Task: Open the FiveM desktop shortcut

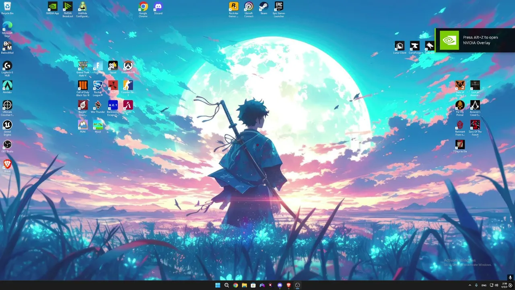Action: click(128, 107)
